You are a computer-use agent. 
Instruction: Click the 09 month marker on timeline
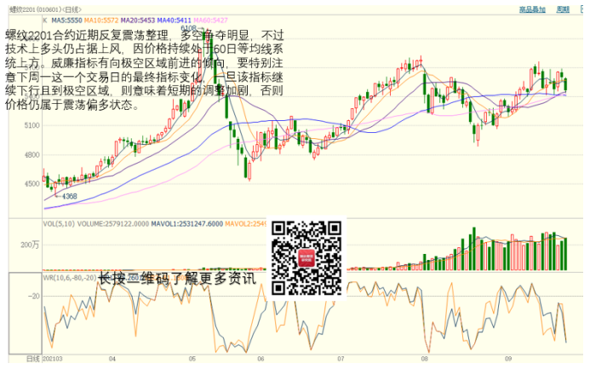[506, 358]
